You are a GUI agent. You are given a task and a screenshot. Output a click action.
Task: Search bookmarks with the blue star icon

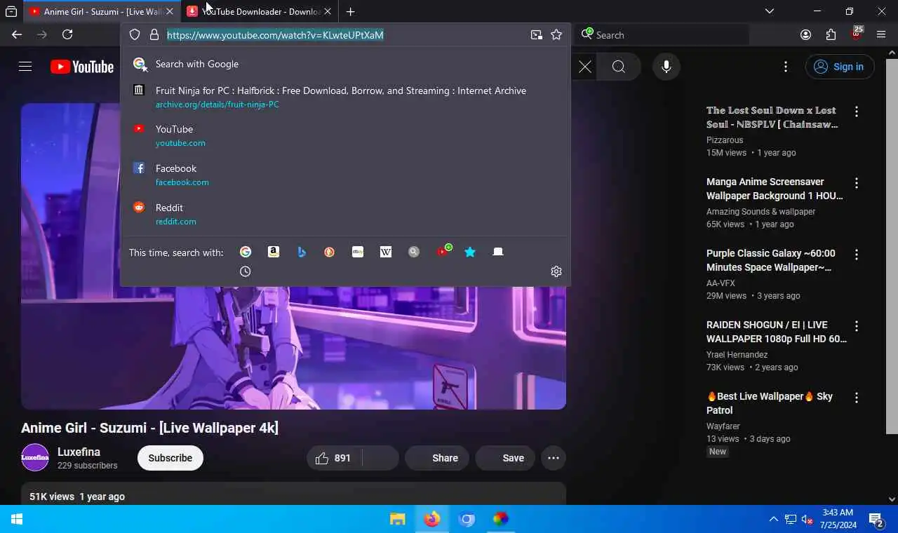[470, 252]
